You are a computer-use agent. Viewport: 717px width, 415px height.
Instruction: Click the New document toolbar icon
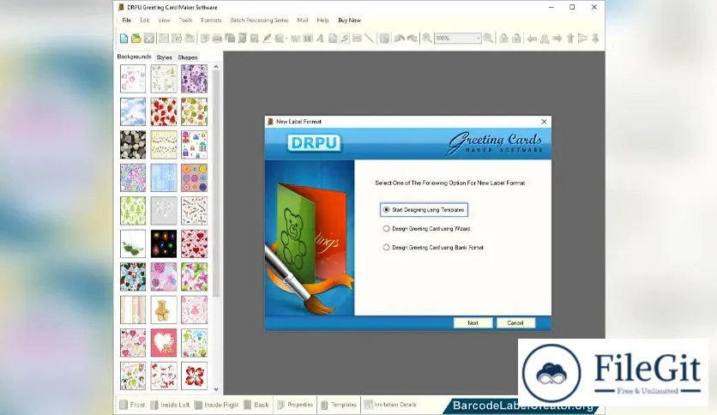(124, 39)
